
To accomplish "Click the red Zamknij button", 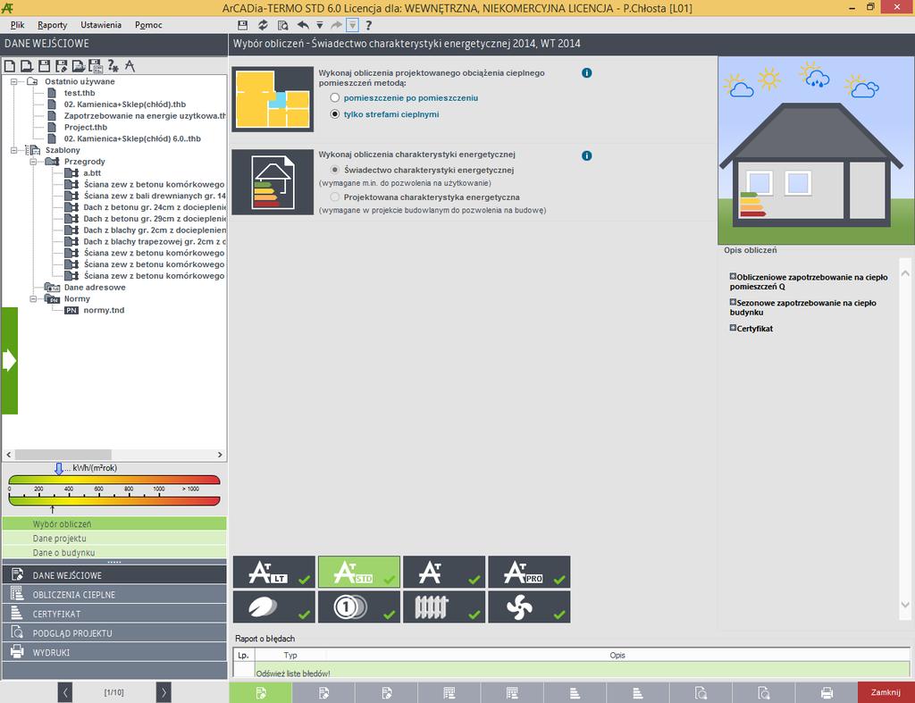I will [x=886, y=692].
